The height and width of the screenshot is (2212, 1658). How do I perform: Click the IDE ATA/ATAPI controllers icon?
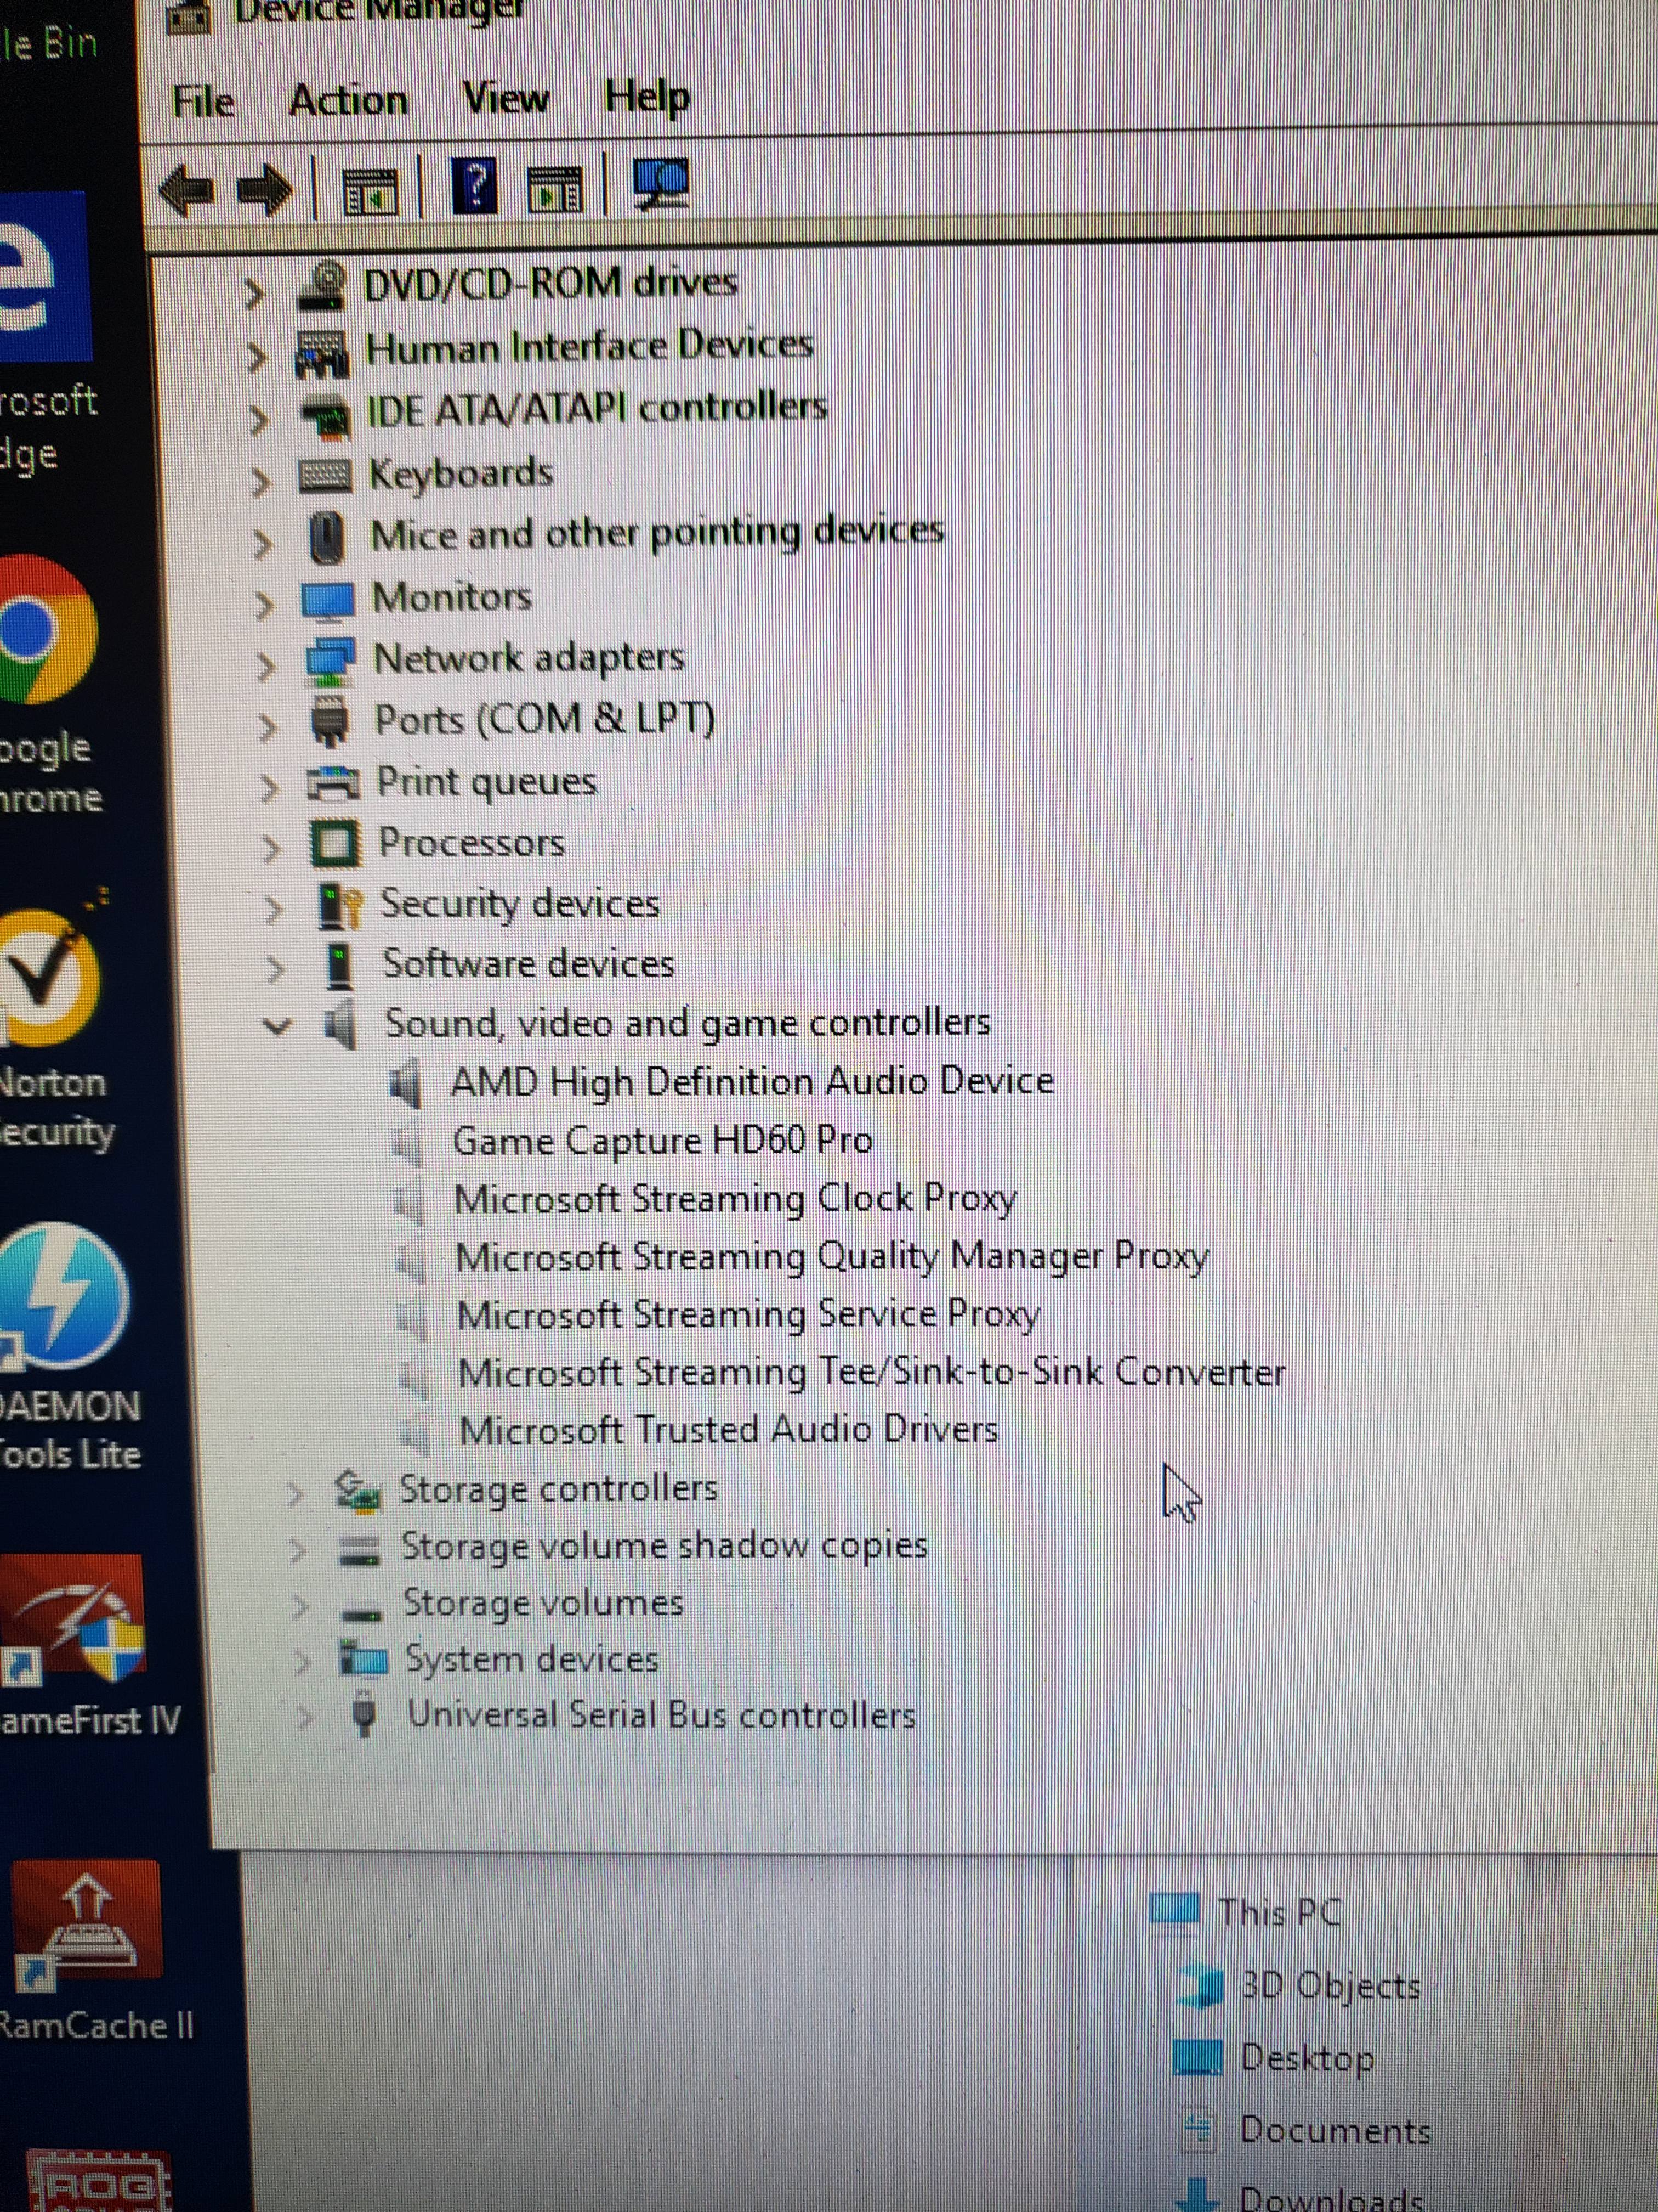326,417
